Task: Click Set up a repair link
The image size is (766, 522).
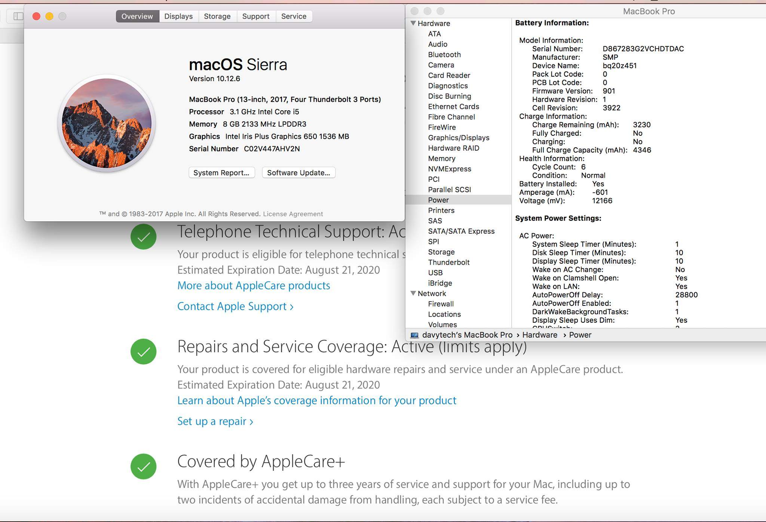Action: (215, 421)
